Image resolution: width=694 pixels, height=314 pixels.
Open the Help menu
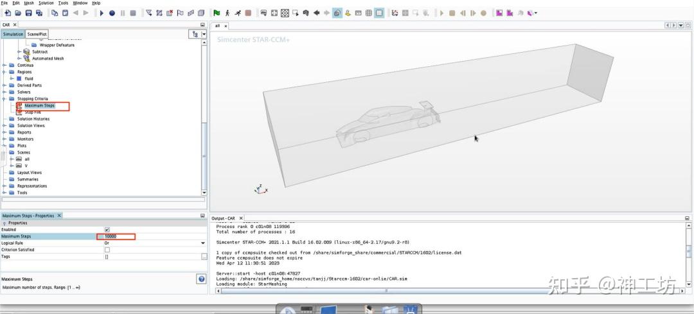(96, 3)
